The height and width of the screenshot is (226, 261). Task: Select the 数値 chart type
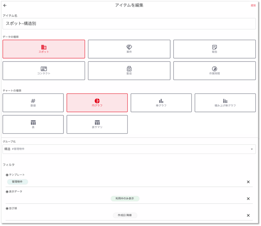(x=33, y=103)
